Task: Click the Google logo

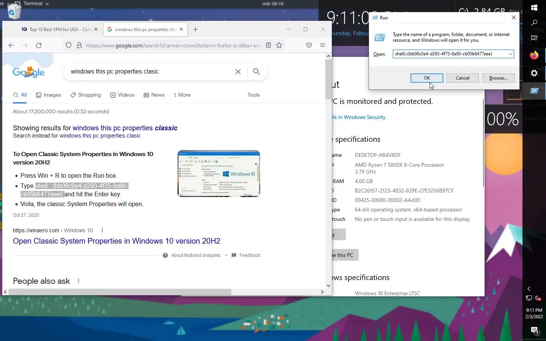Action: click(x=28, y=72)
